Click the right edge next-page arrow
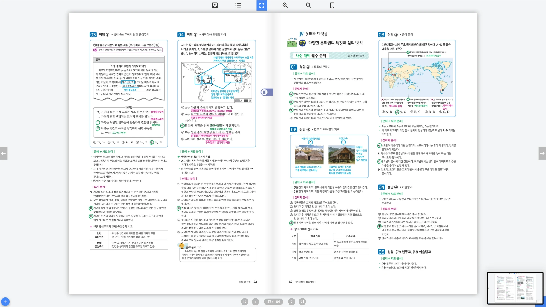This screenshot has height=307, width=546. pos(542,153)
